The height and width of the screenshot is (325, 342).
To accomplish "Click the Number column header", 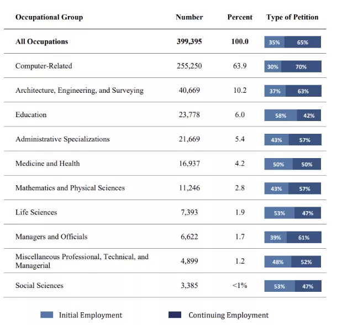I will coord(190,17).
